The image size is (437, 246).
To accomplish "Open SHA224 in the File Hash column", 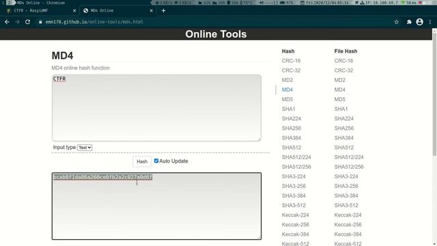I will click(344, 118).
